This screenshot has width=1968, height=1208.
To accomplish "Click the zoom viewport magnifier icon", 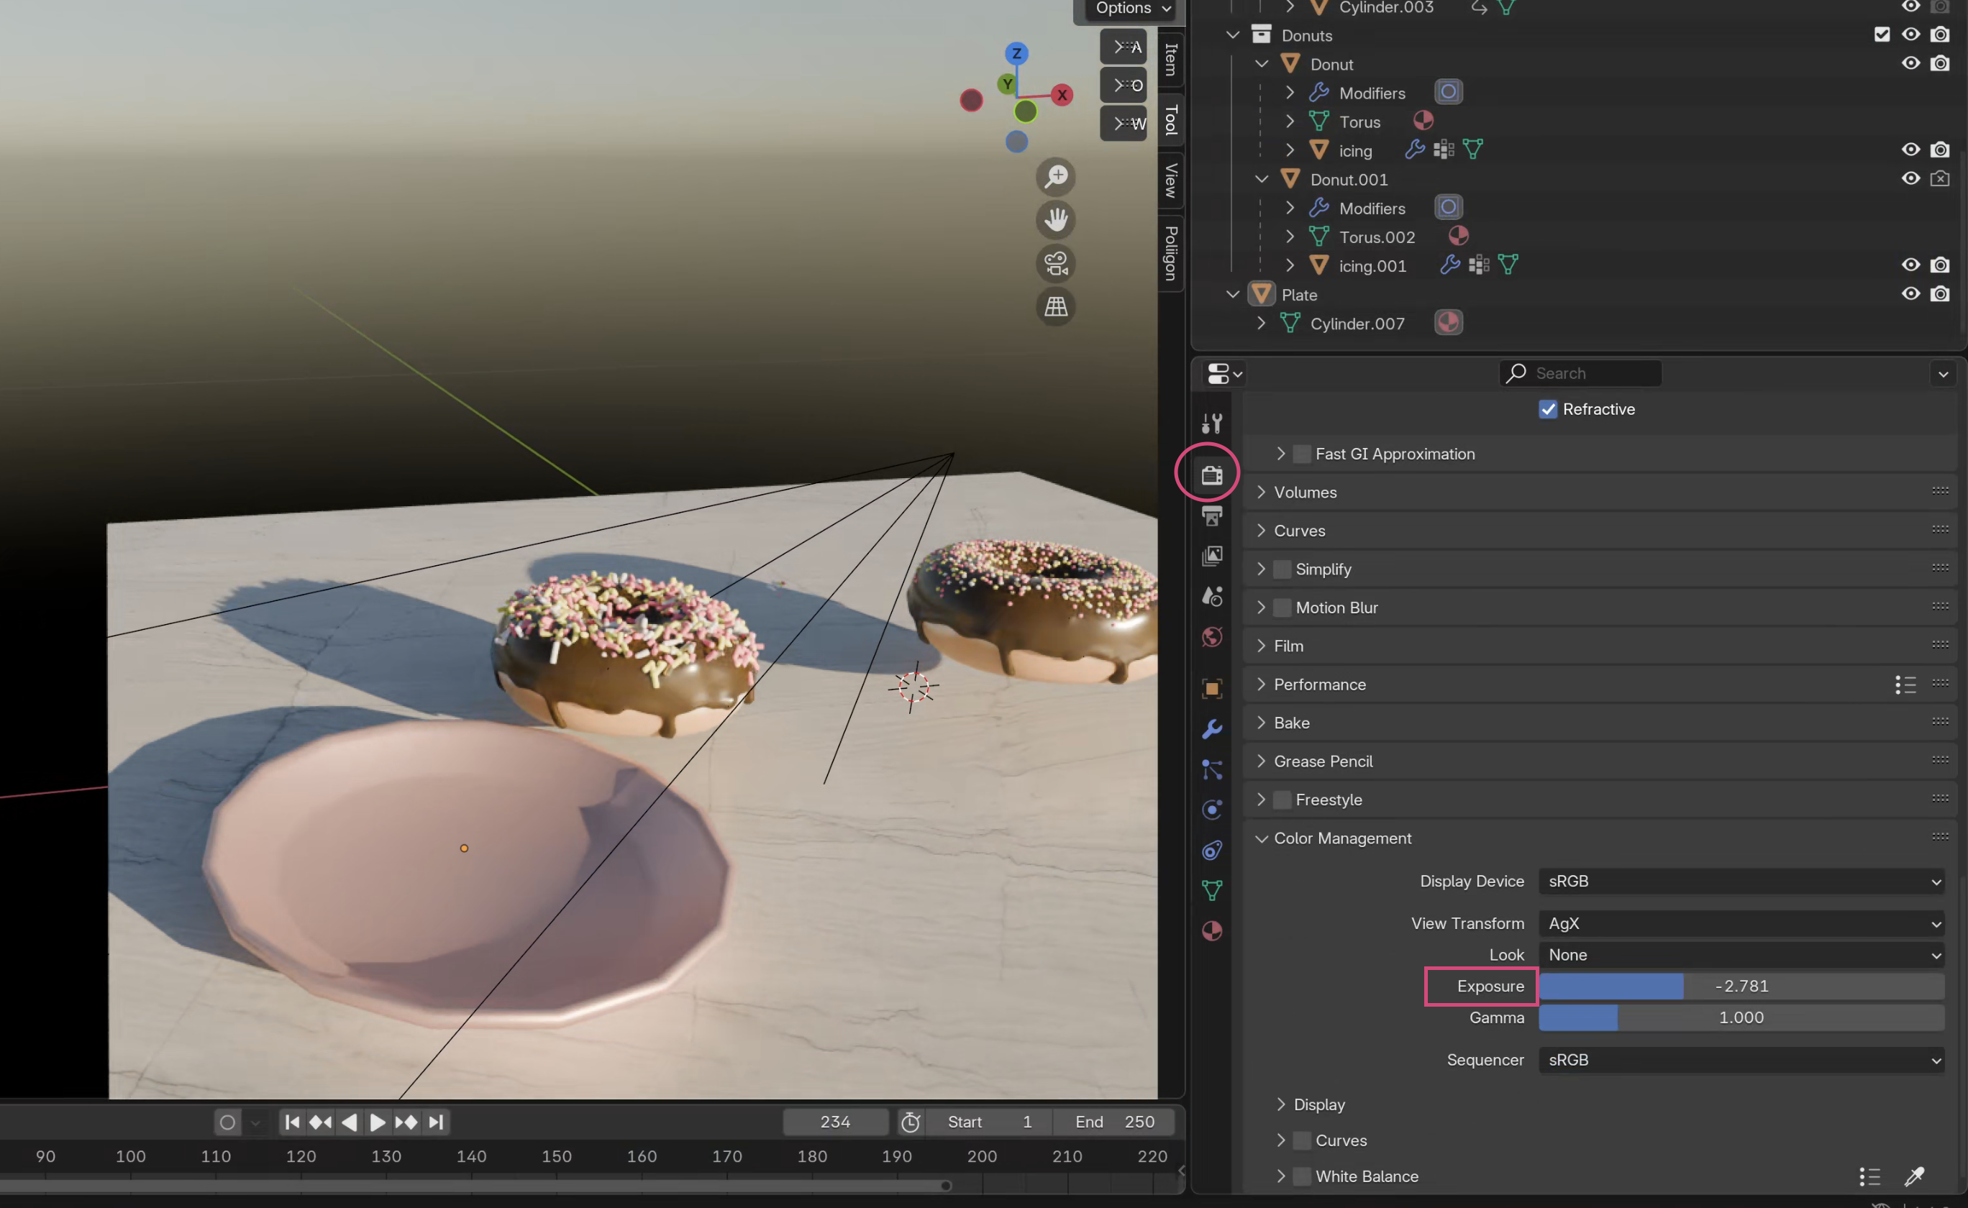I will click(1055, 177).
